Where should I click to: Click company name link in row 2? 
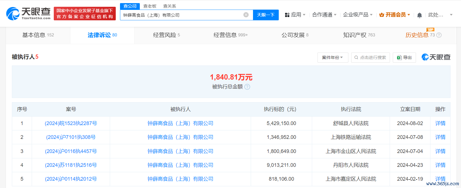click(180, 137)
